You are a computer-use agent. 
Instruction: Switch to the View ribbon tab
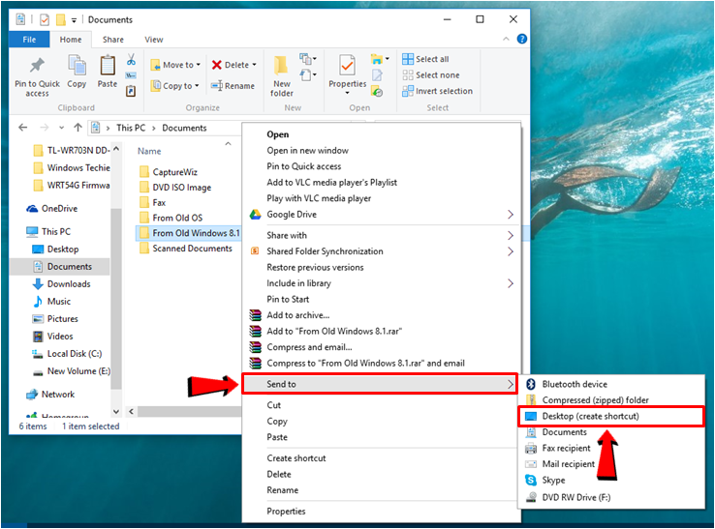pos(154,40)
